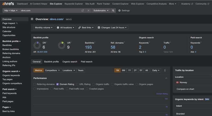
Task: Enable Paid traffic checkbox
Action: tap(51, 89)
